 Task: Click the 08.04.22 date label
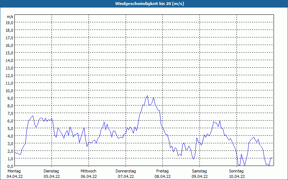(x=163, y=176)
